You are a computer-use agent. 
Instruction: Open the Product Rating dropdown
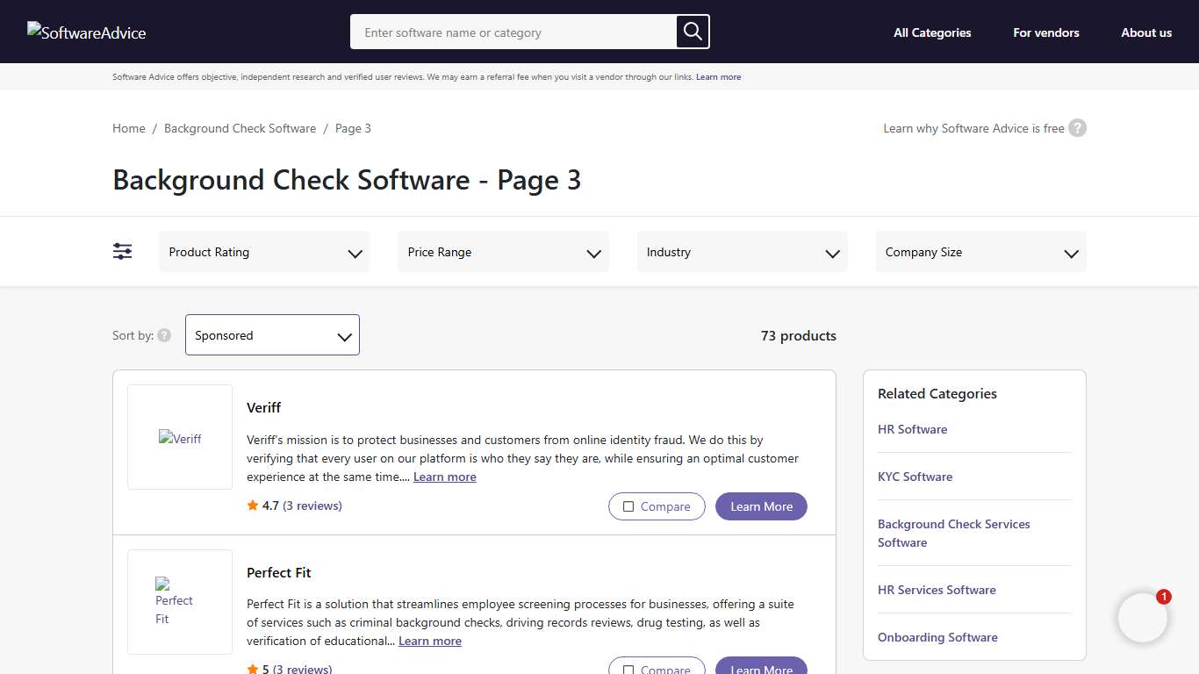[x=264, y=251]
